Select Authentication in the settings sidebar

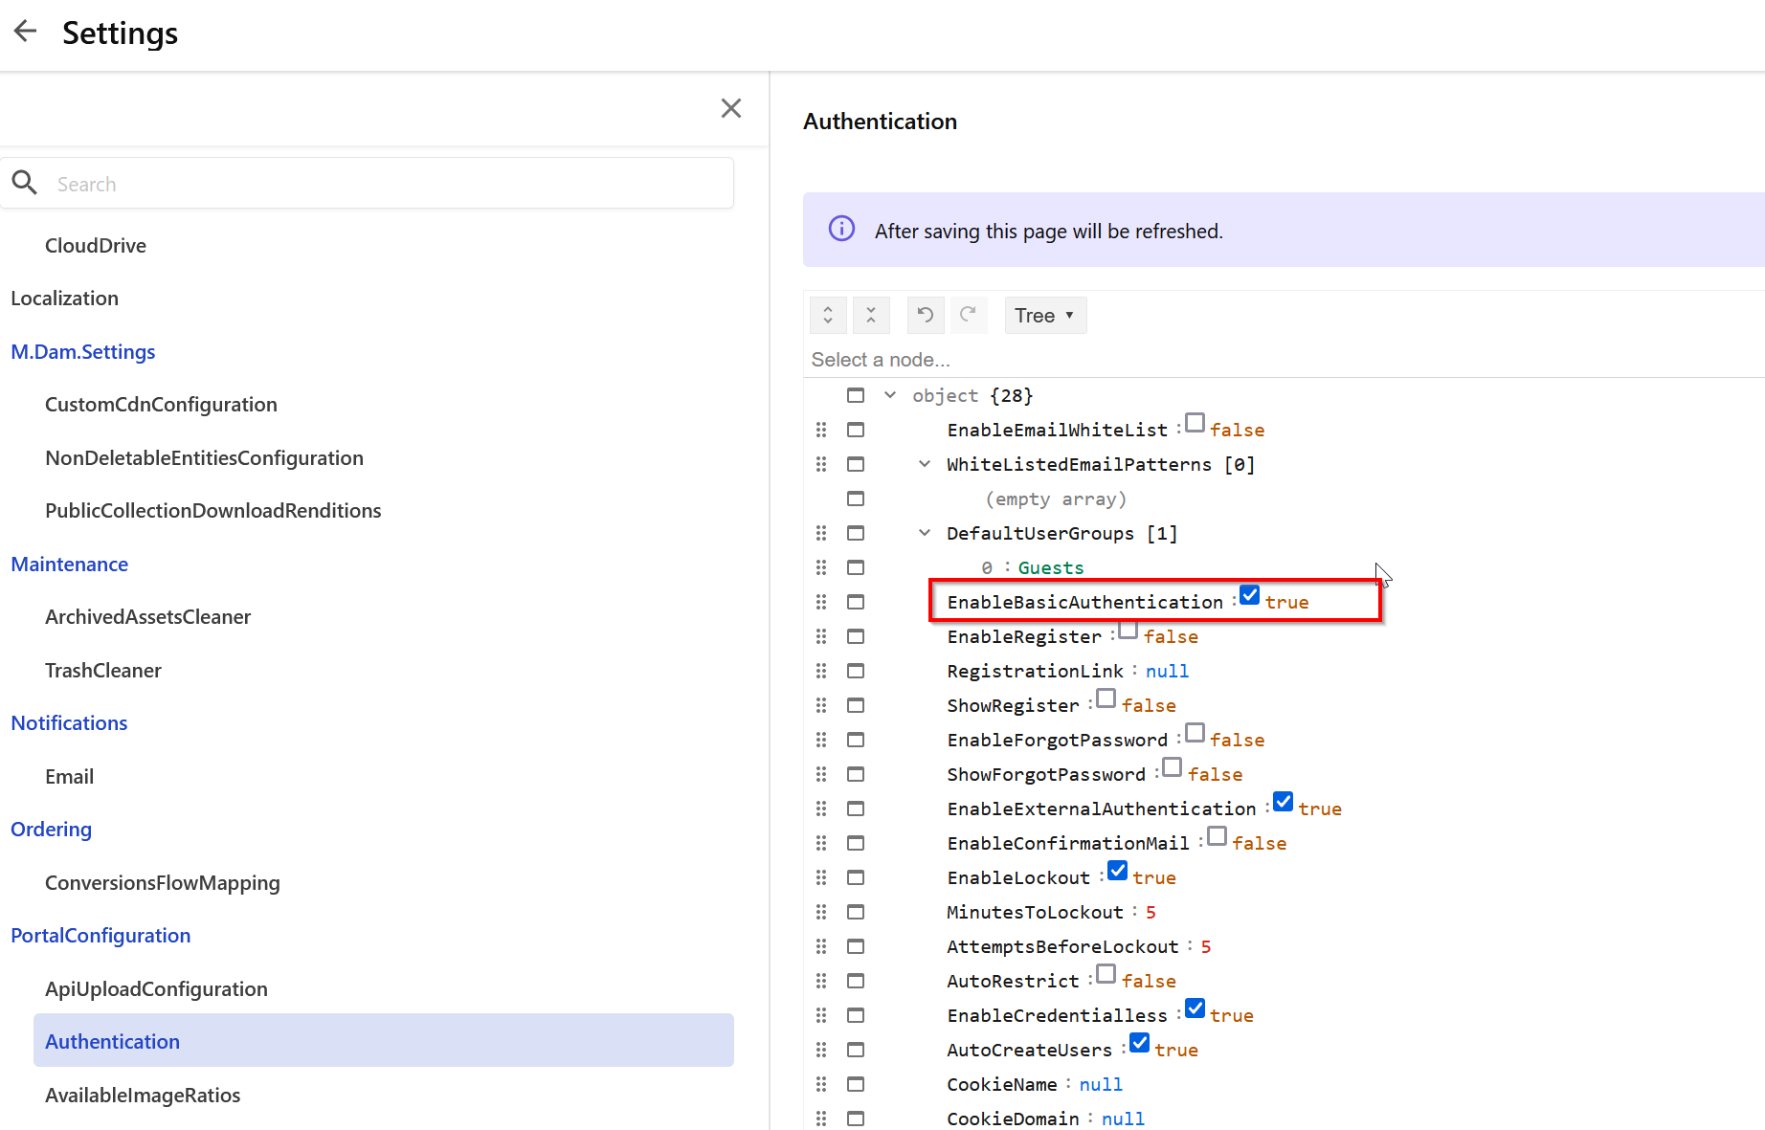(112, 1041)
